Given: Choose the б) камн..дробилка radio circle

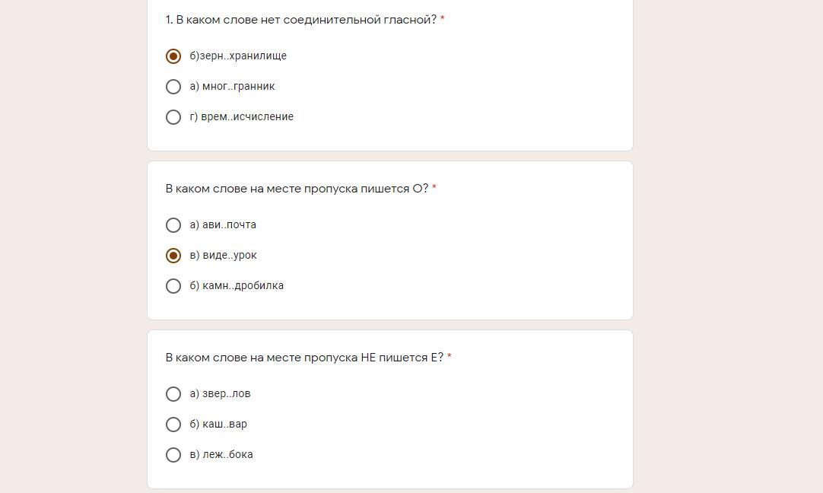Looking at the screenshot, I should (x=173, y=286).
